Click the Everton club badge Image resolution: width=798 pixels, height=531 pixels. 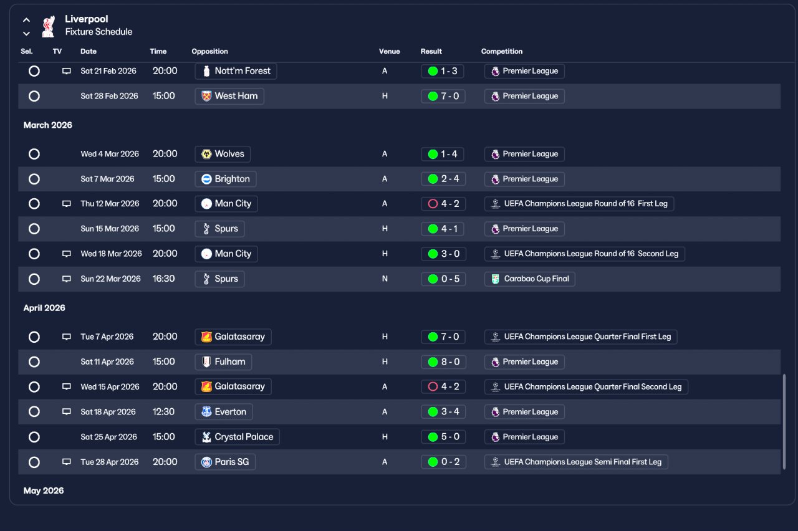click(x=206, y=412)
